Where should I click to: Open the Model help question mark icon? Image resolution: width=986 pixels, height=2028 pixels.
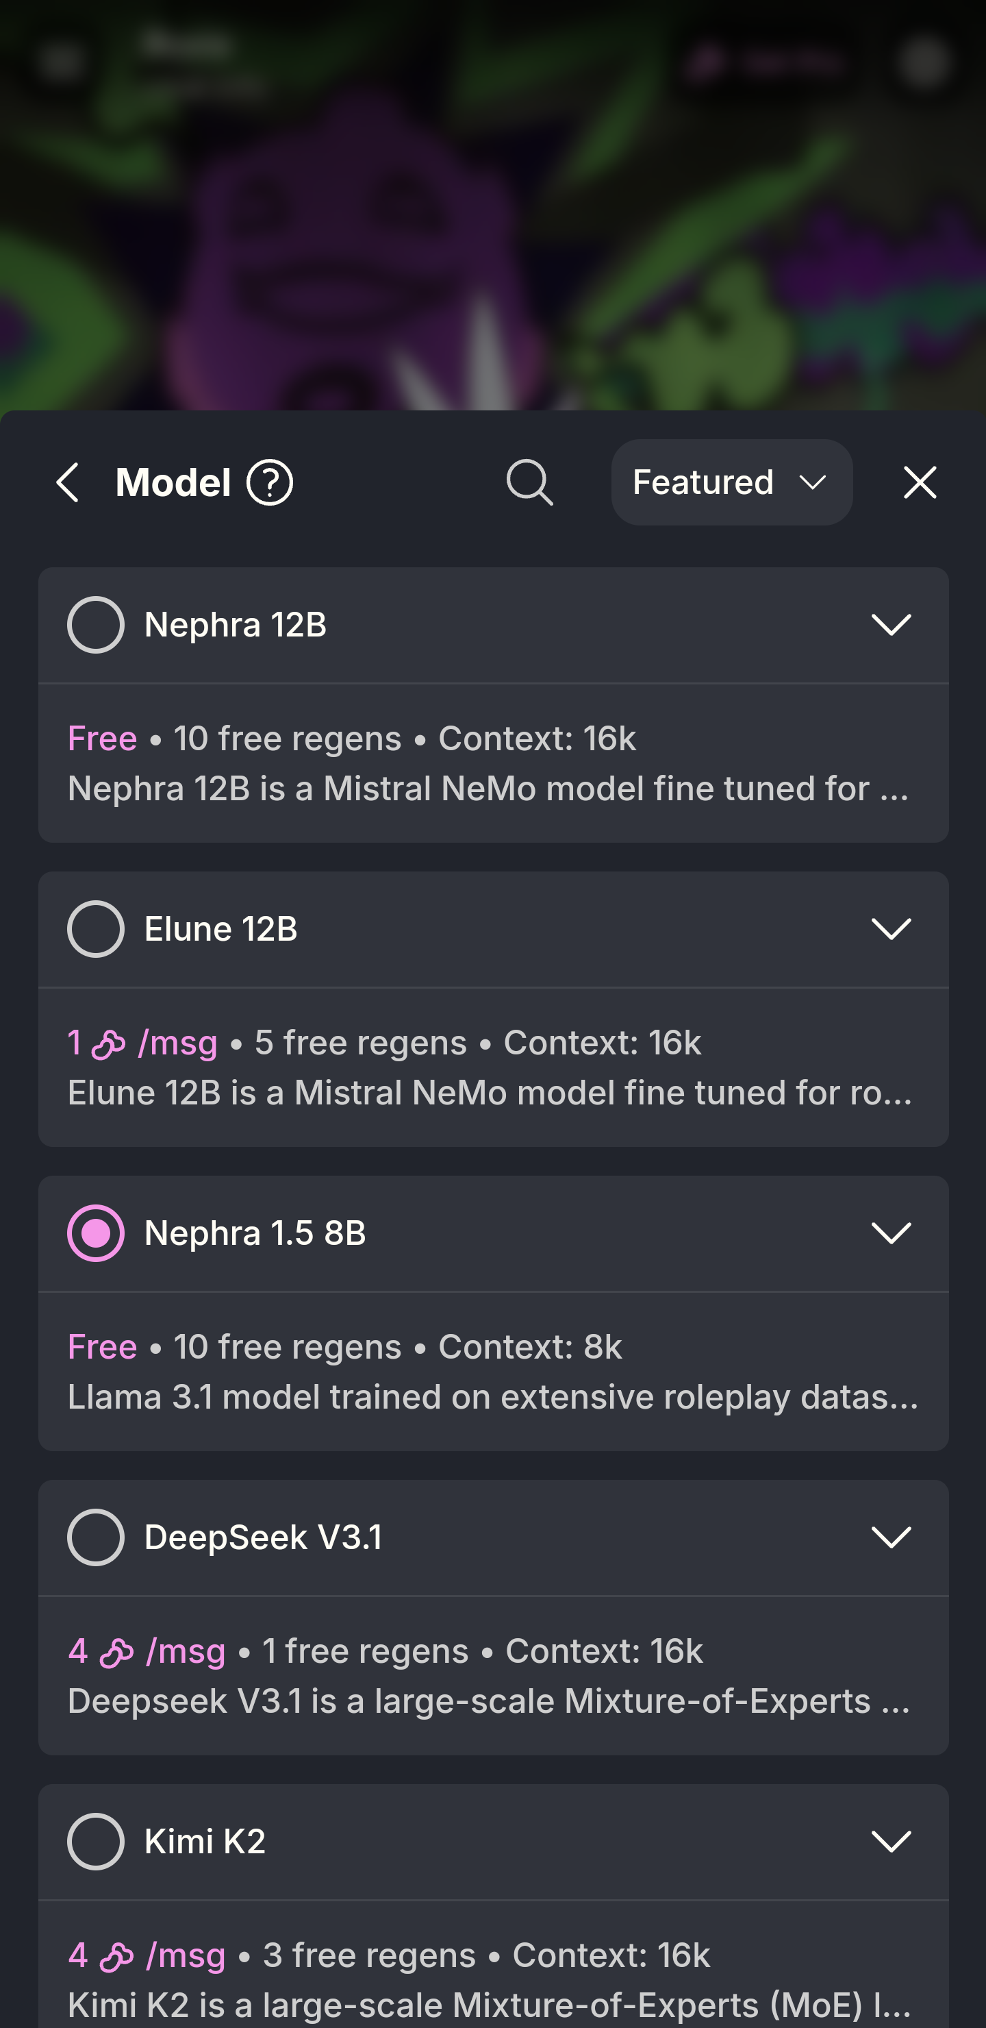coord(269,482)
